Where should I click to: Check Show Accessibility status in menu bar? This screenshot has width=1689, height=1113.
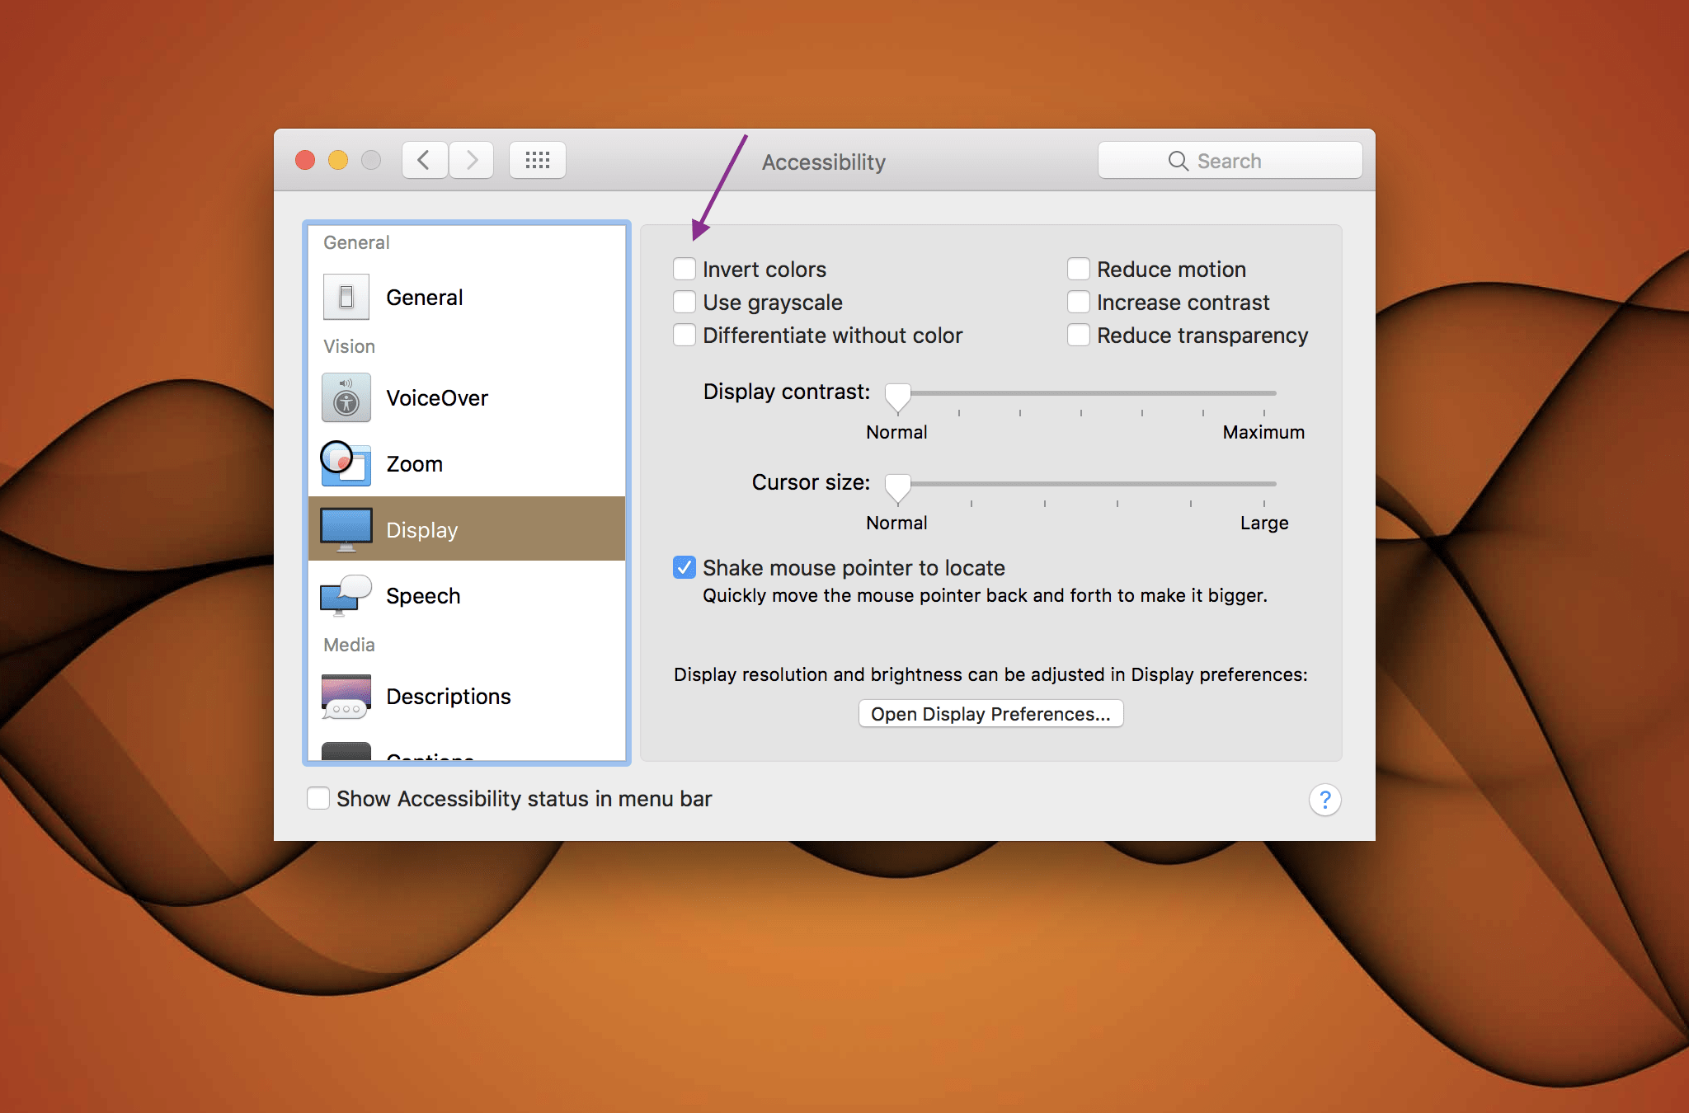[318, 798]
